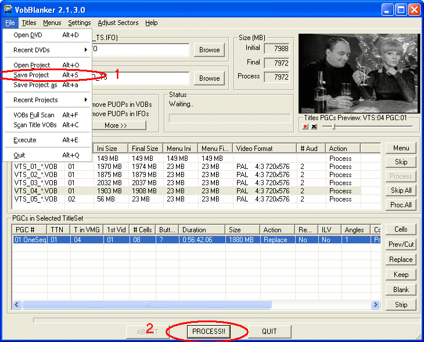Click PGC list scrollbar left arrow
This screenshot has height=342, width=424.
pos(17,305)
